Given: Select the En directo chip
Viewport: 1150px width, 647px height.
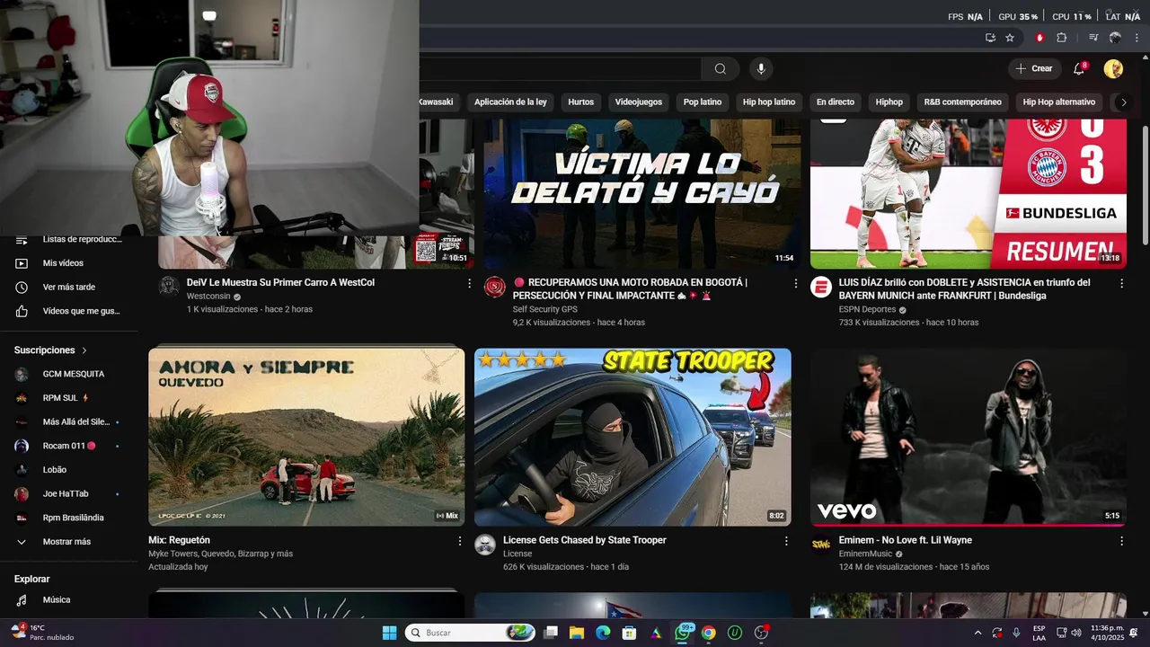Looking at the screenshot, I should coord(836,102).
